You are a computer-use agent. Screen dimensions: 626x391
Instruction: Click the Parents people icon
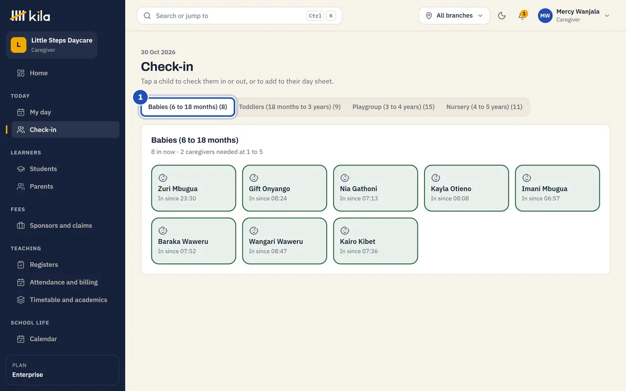click(x=21, y=186)
